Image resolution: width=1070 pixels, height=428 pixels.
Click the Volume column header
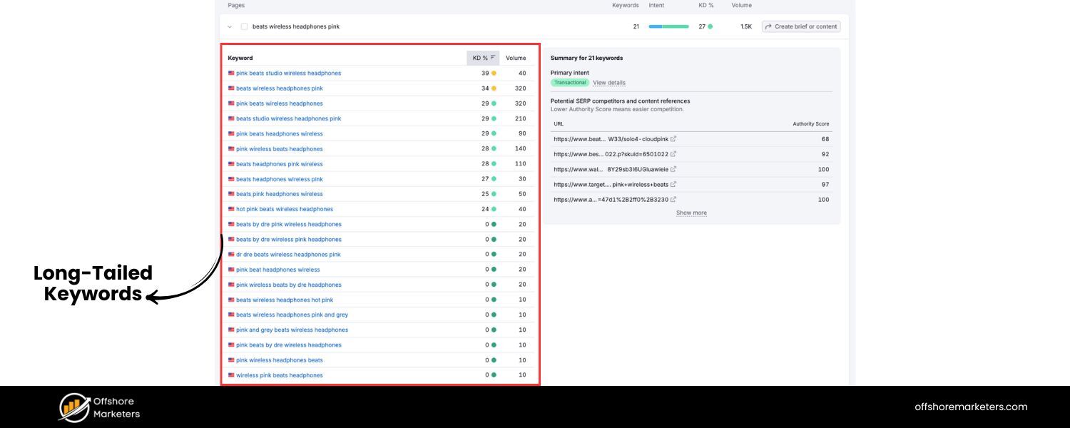coord(515,58)
